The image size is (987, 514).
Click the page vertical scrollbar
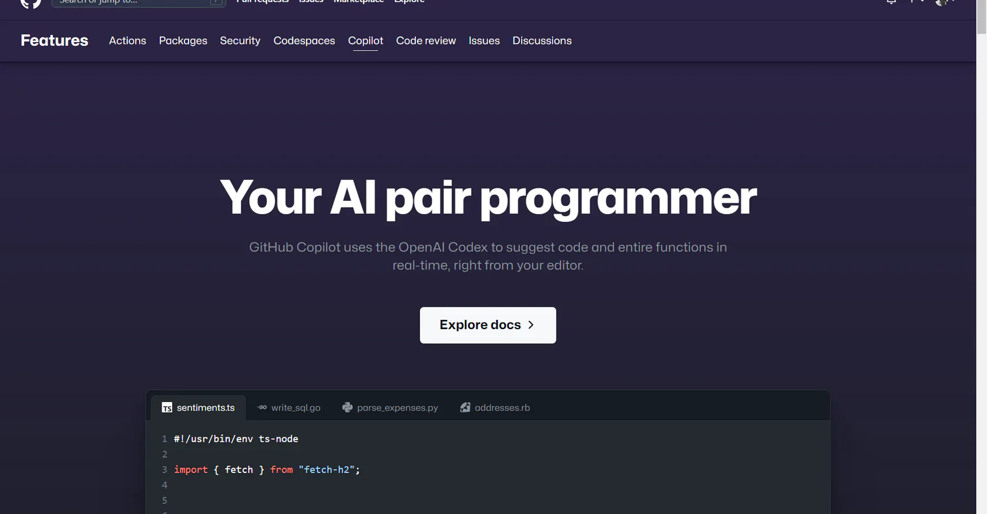pyautogui.click(x=982, y=257)
